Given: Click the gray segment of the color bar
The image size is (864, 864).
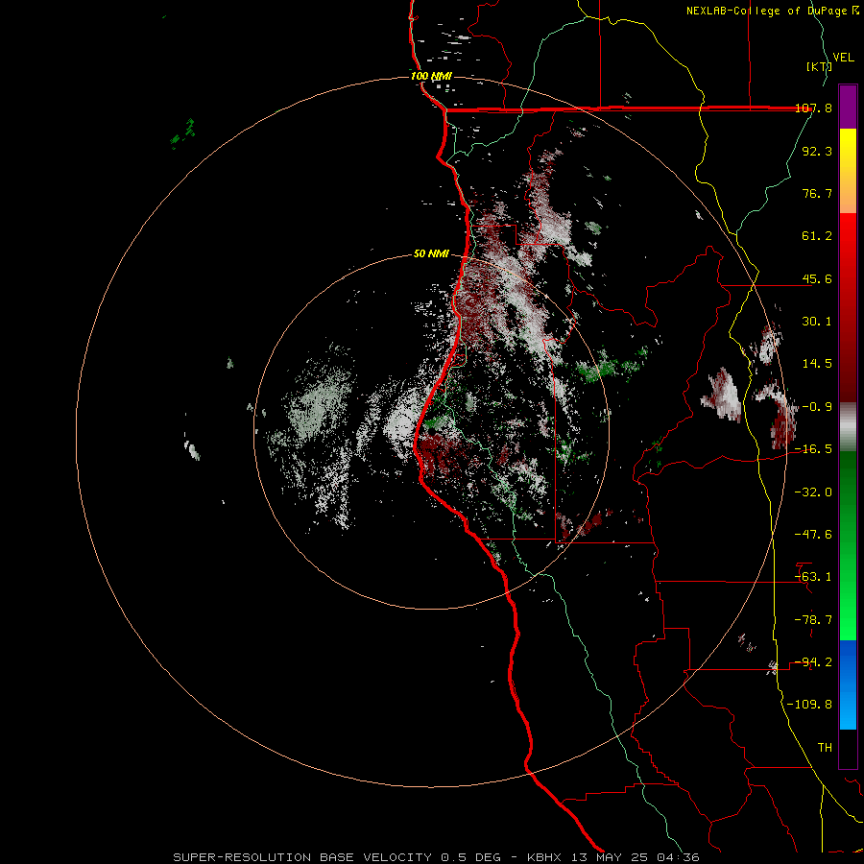Looking at the screenshot, I should tap(848, 427).
